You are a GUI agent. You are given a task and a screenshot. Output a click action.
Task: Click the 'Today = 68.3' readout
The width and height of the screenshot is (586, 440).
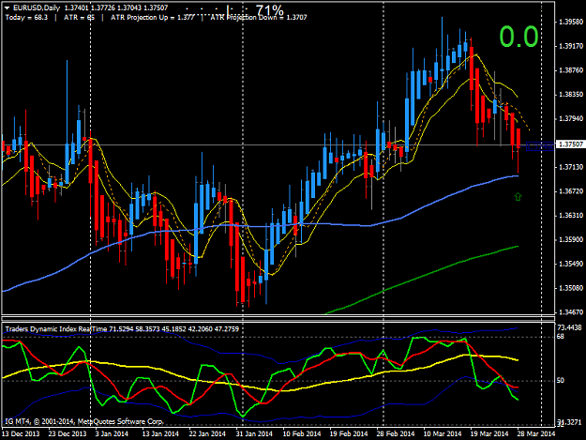coord(26,17)
